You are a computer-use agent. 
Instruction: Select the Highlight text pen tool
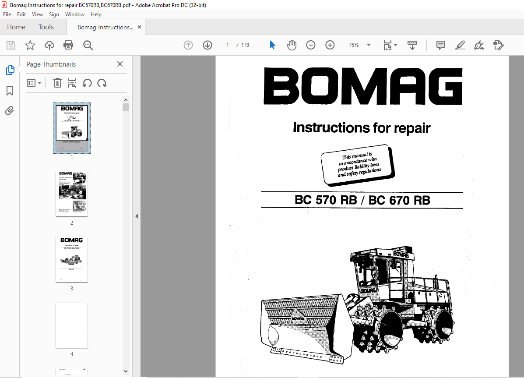(460, 45)
